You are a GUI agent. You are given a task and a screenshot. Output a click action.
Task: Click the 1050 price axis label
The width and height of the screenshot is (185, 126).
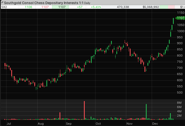tap(181, 25)
